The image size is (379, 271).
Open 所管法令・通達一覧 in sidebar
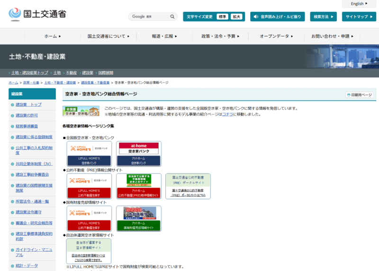32,201
